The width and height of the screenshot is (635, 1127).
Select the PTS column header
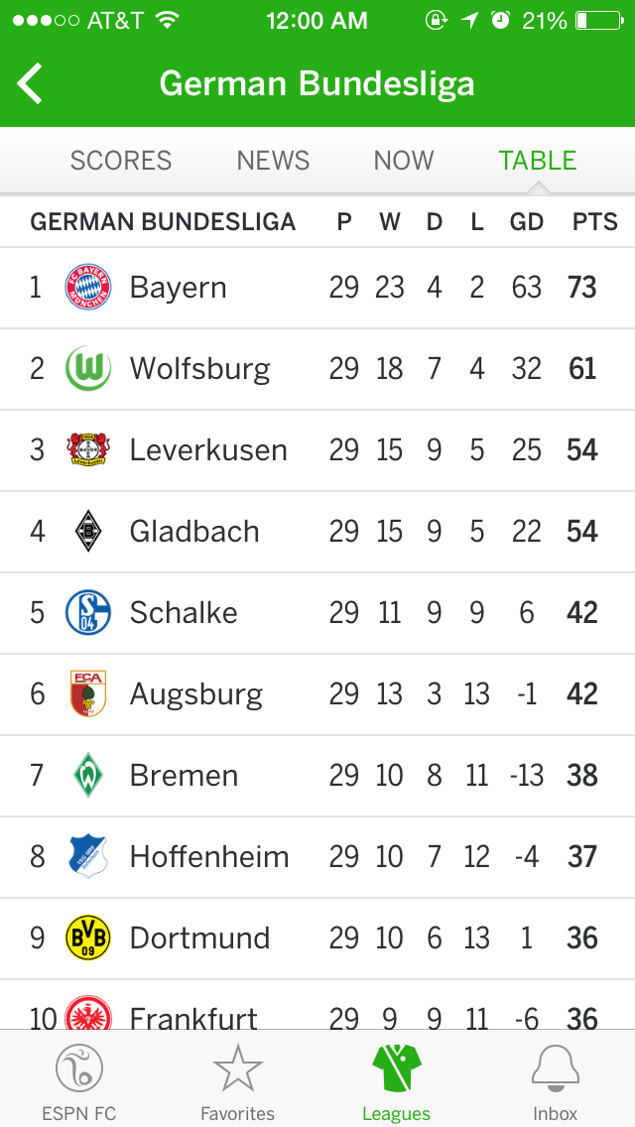tap(594, 222)
